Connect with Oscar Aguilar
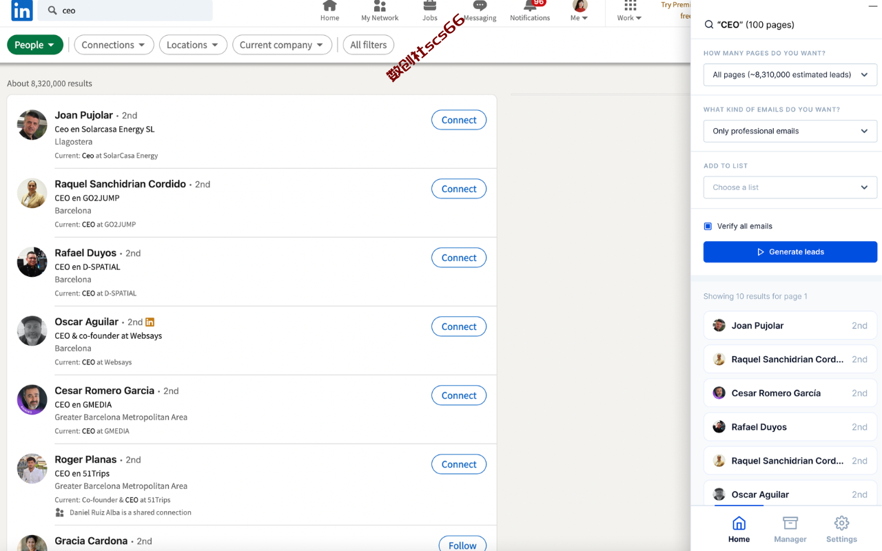Image resolution: width=882 pixels, height=551 pixels. pyautogui.click(x=459, y=326)
